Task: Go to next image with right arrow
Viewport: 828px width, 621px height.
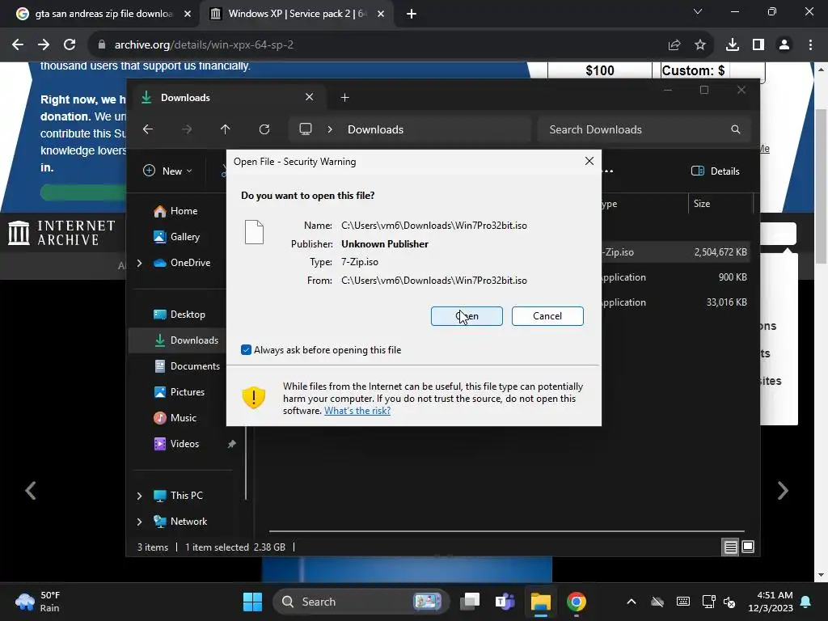Action: [x=783, y=491]
